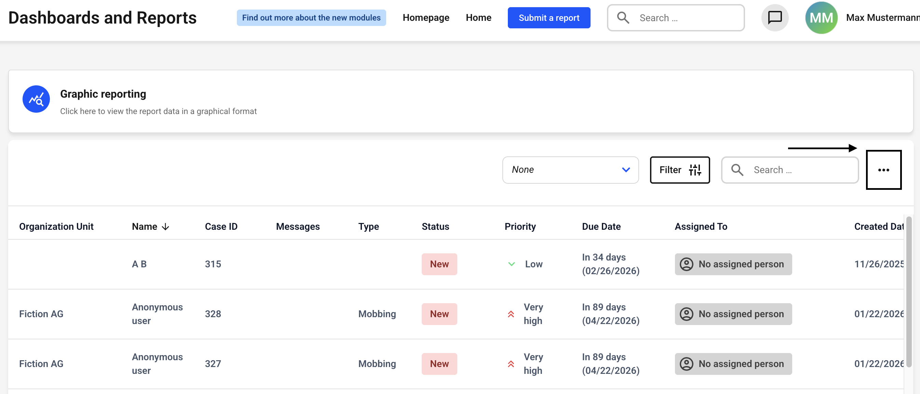Click the chat messages icon
Image resolution: width=920 pixels, height=394 pixels.
tap(775, 17)
